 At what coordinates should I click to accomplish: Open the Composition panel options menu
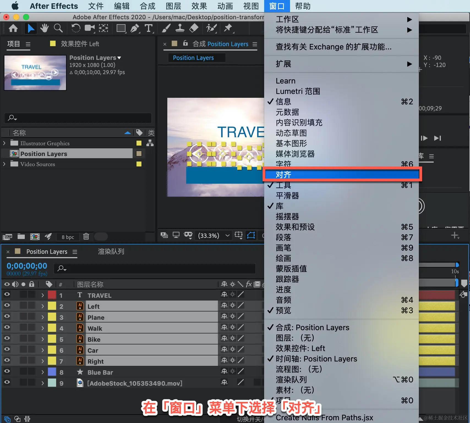[255, 44]
